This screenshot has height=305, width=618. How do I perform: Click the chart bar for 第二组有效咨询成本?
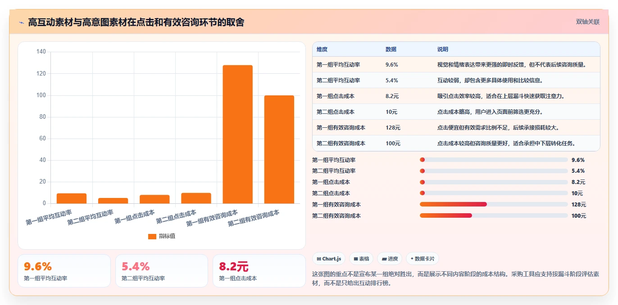coord(279,149)
